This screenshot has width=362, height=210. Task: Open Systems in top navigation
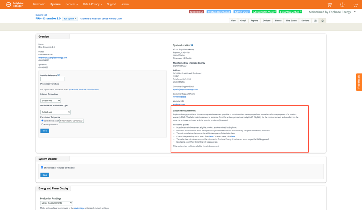(56, 4)
